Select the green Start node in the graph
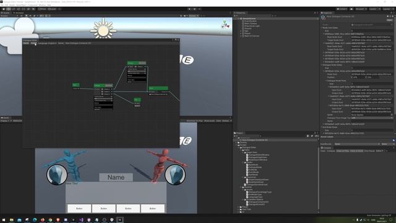This screenshot has width=396, height=223. click(75, 85)
